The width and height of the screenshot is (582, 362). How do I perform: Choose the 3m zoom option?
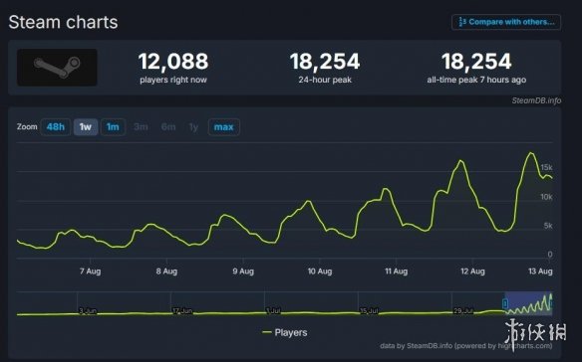point(142,127)
